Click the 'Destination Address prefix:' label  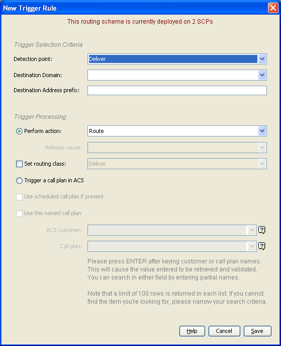[x=46, y=90]
